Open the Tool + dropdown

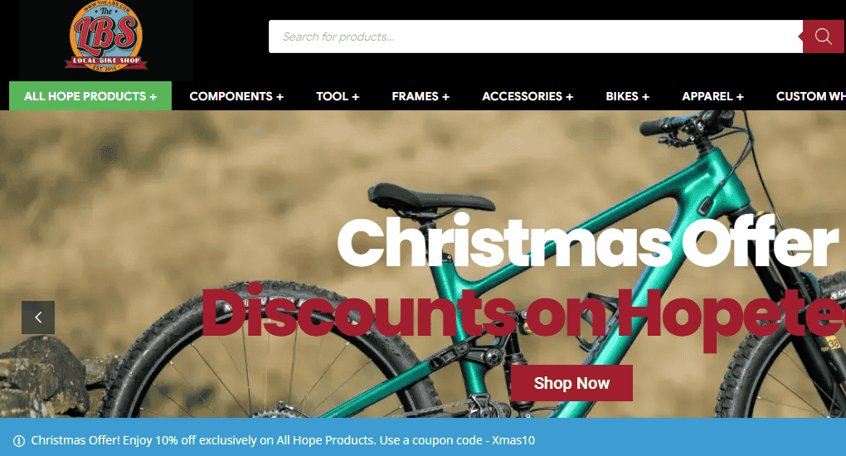(x=338, y=96)
